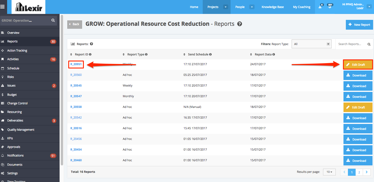Sort by Send Schedule column arrows
This screenshot has height=182, width=374.
coord(184,55)
